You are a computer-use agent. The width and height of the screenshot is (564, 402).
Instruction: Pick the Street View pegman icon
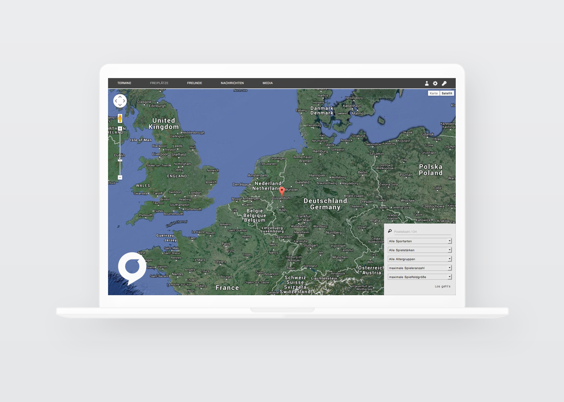click(x=120, y=118)
